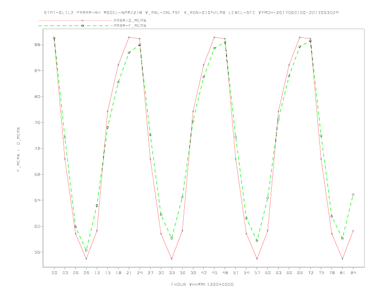The width and height of the screenshot is (385, 297).
Task: Click the x-axis tick label 75
Action: 321,273
